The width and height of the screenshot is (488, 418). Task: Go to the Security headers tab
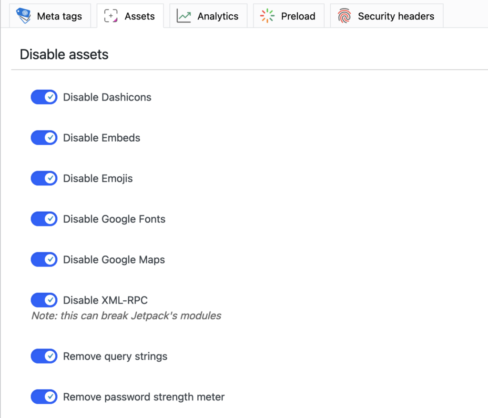pyautogui.click(x=386, y=16)
